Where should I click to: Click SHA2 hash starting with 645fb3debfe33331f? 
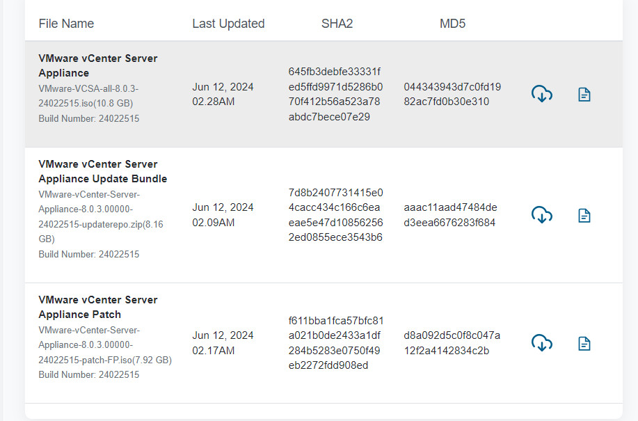335,94
